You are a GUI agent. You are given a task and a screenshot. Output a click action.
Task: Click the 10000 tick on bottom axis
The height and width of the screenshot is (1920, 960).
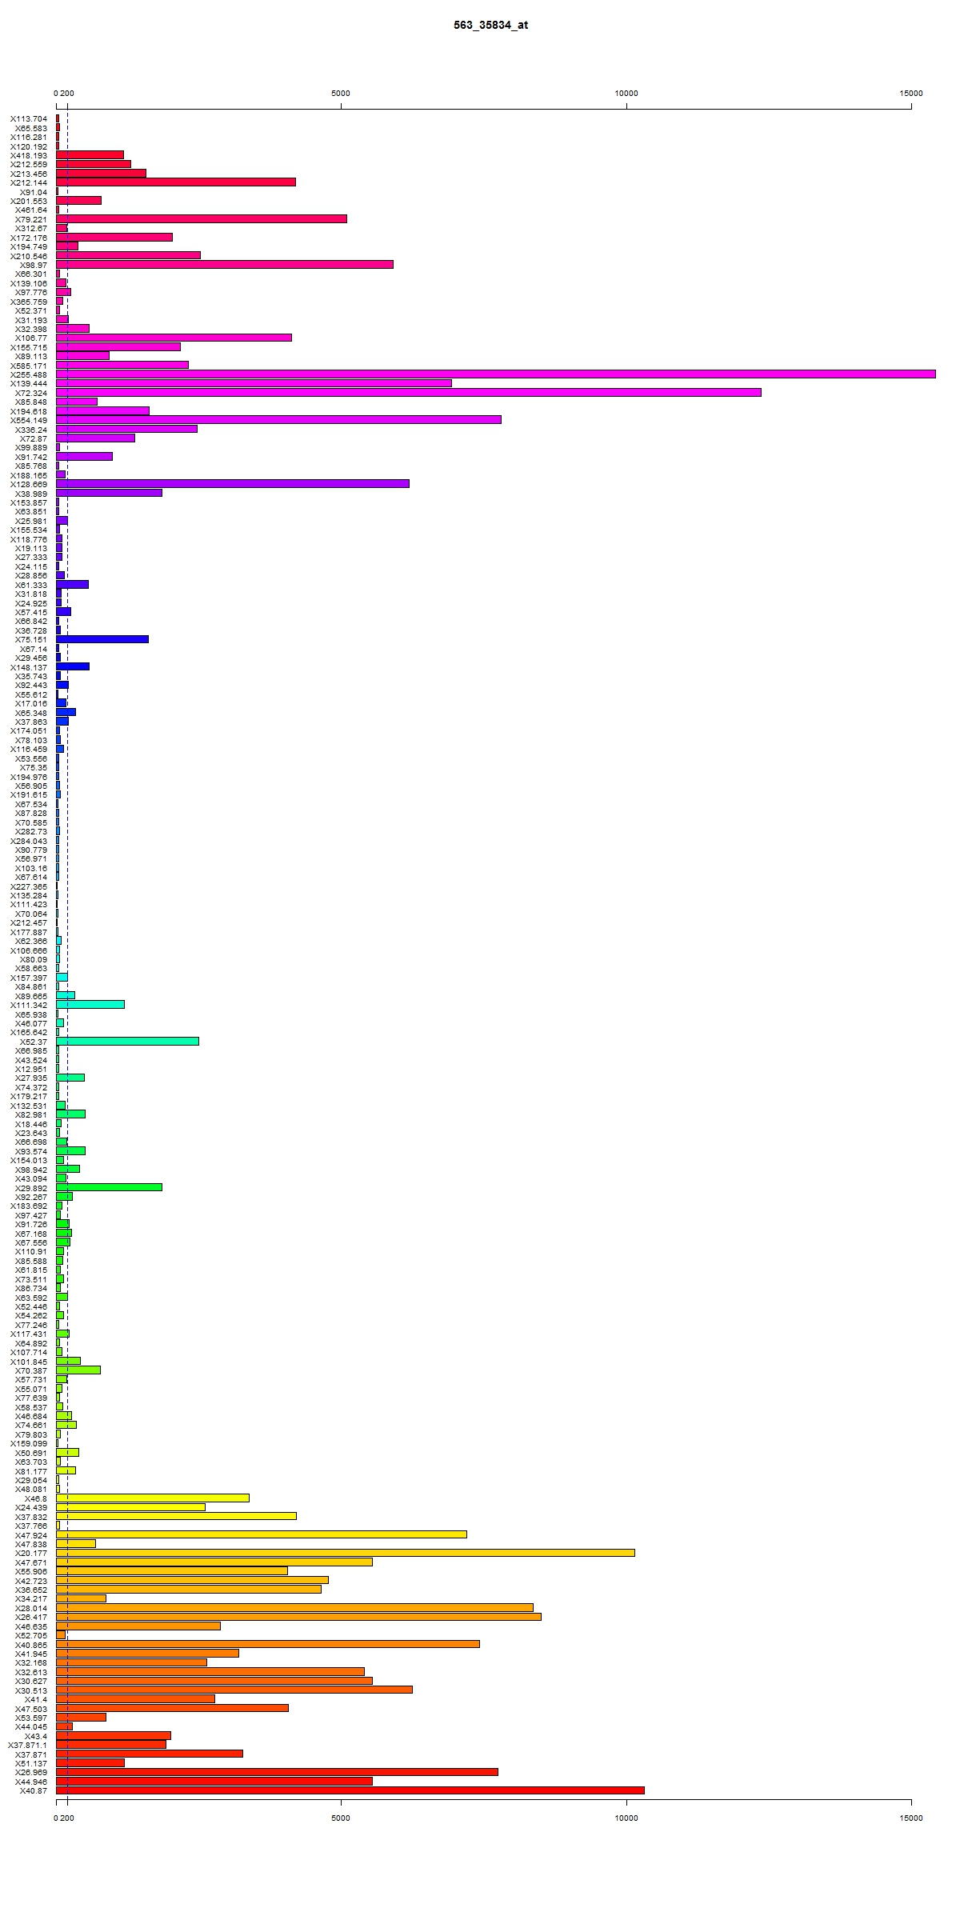(x=626, y=1818)
